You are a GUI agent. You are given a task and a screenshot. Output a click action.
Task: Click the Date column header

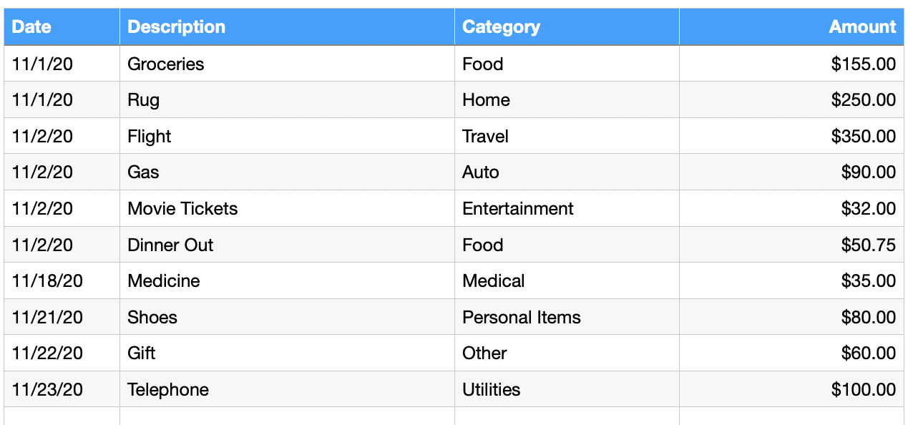pos(32,27)
